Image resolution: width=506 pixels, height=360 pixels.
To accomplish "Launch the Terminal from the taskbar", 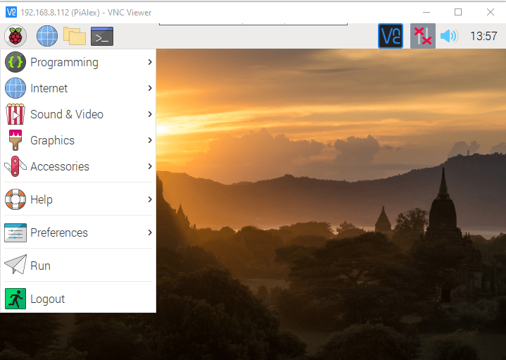I will pos(102,36).
